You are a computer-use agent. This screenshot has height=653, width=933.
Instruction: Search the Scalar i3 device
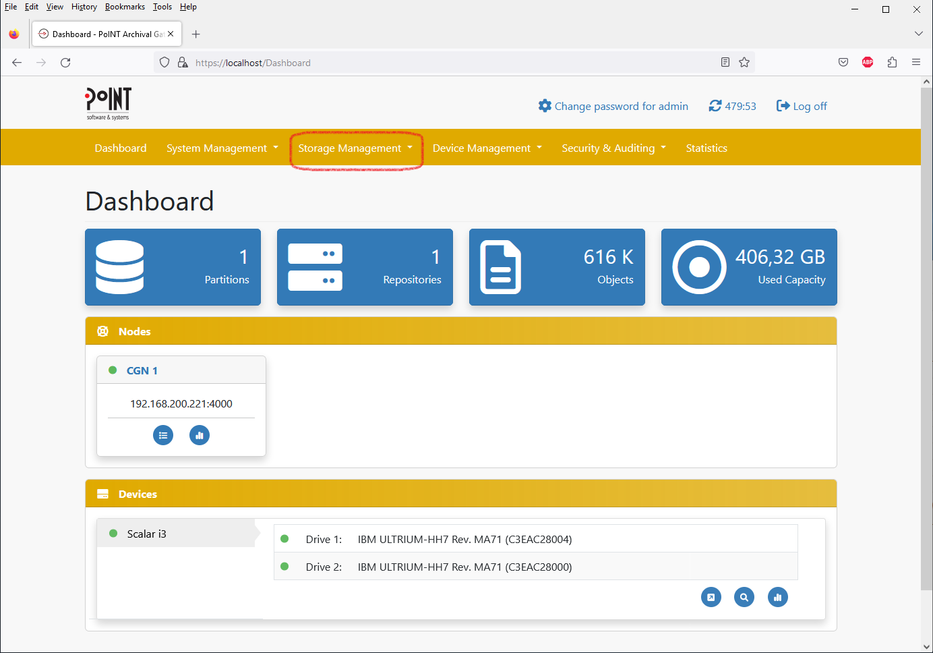pos(744,597)
